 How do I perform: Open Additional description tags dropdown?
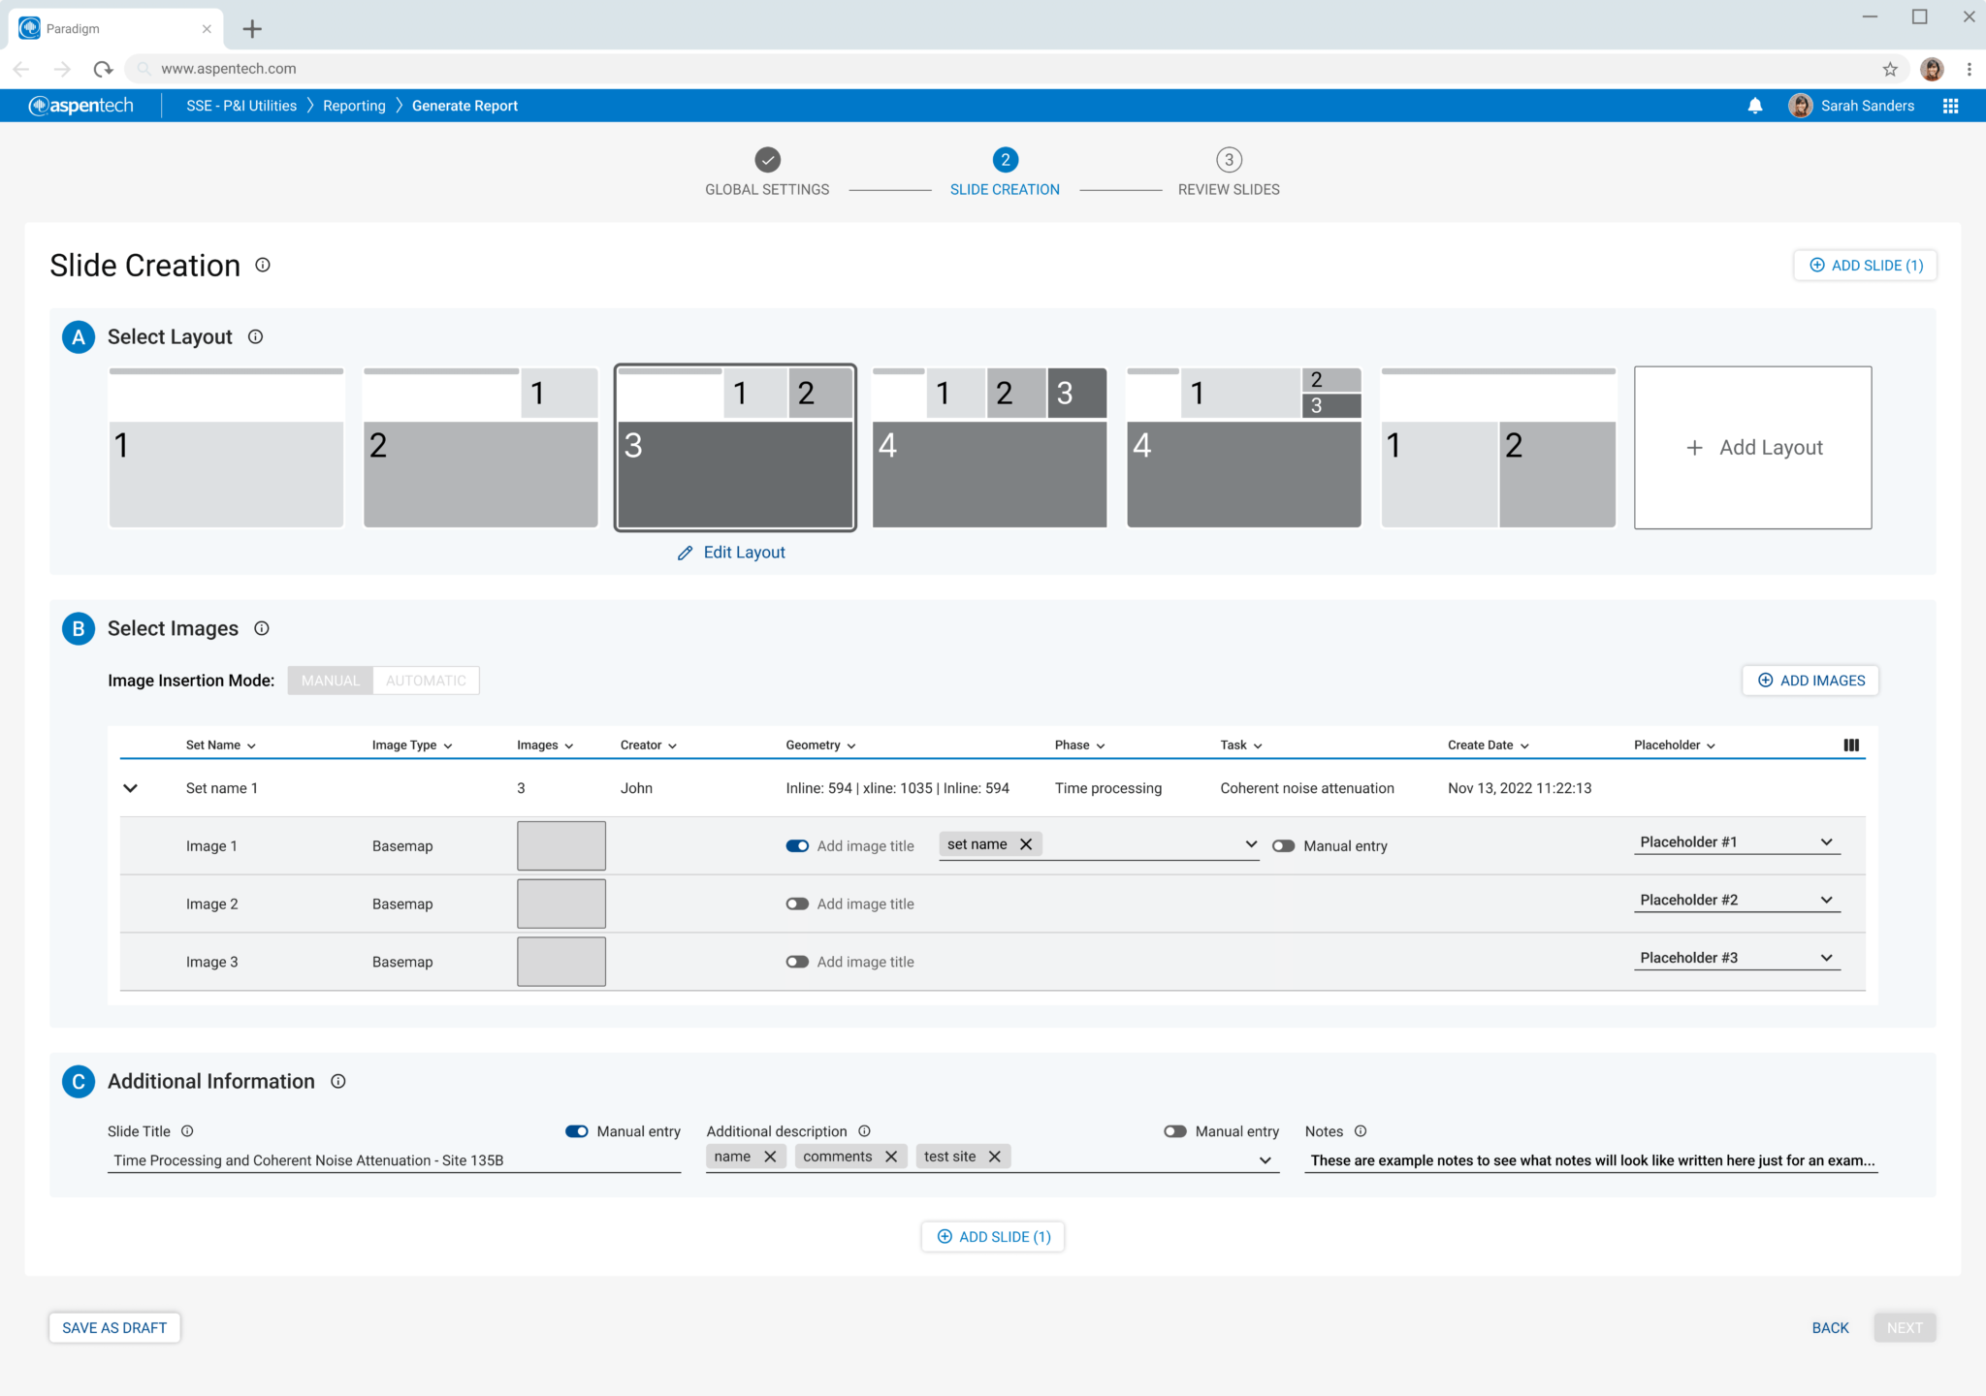tap(1265, 1160)
